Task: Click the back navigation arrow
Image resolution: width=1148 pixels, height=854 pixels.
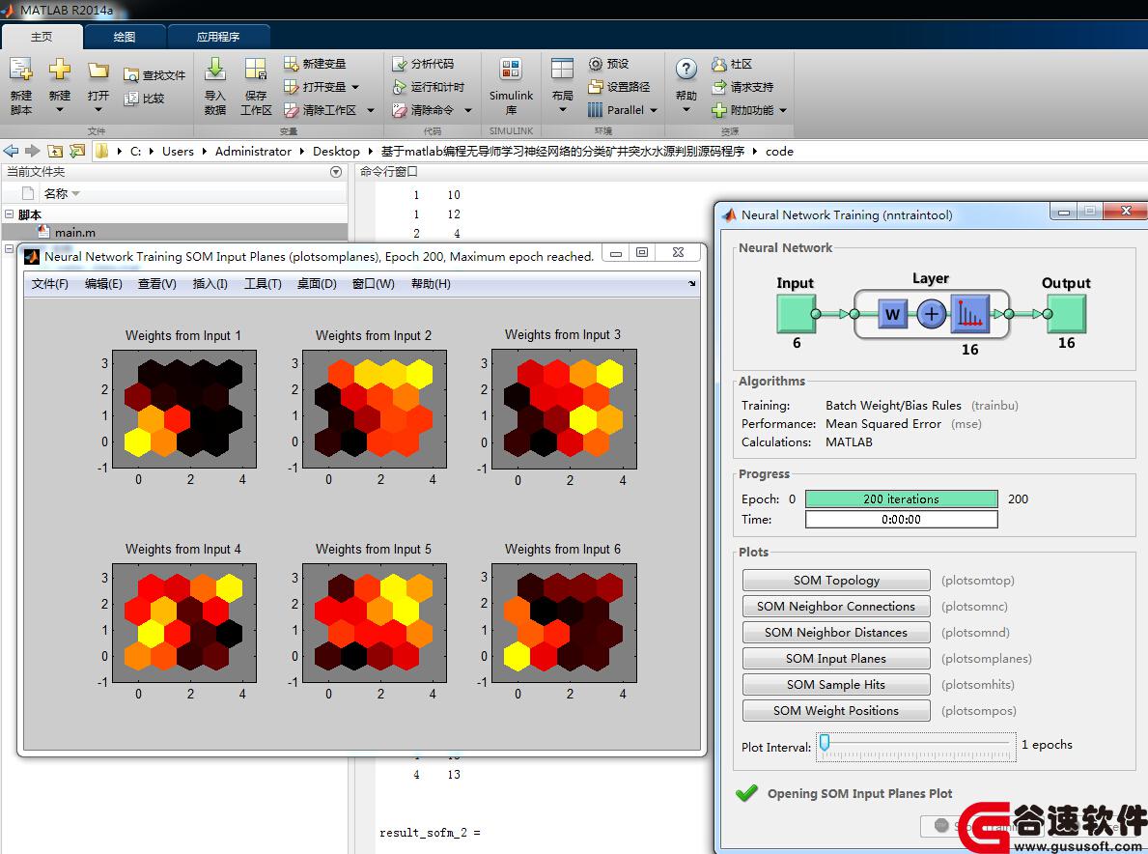Action: pyautogui.click(x=11, y=151)
